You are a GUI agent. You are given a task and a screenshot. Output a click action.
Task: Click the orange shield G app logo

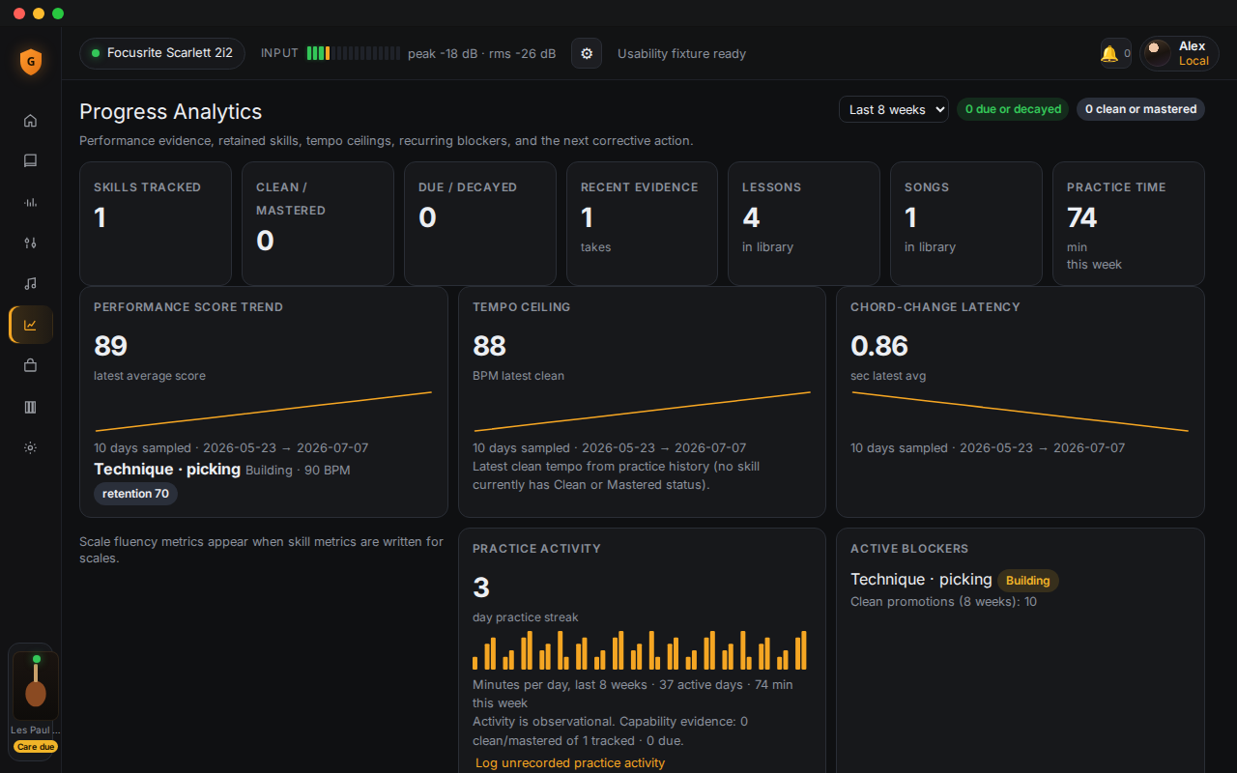[x=31, y=61]
